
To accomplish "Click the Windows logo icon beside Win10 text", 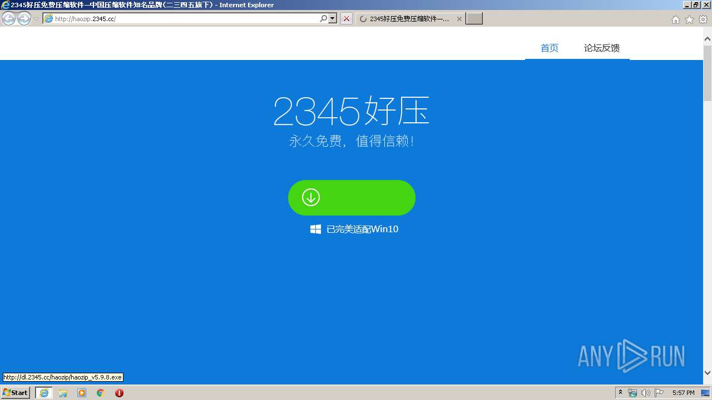I will coord(315,229).
